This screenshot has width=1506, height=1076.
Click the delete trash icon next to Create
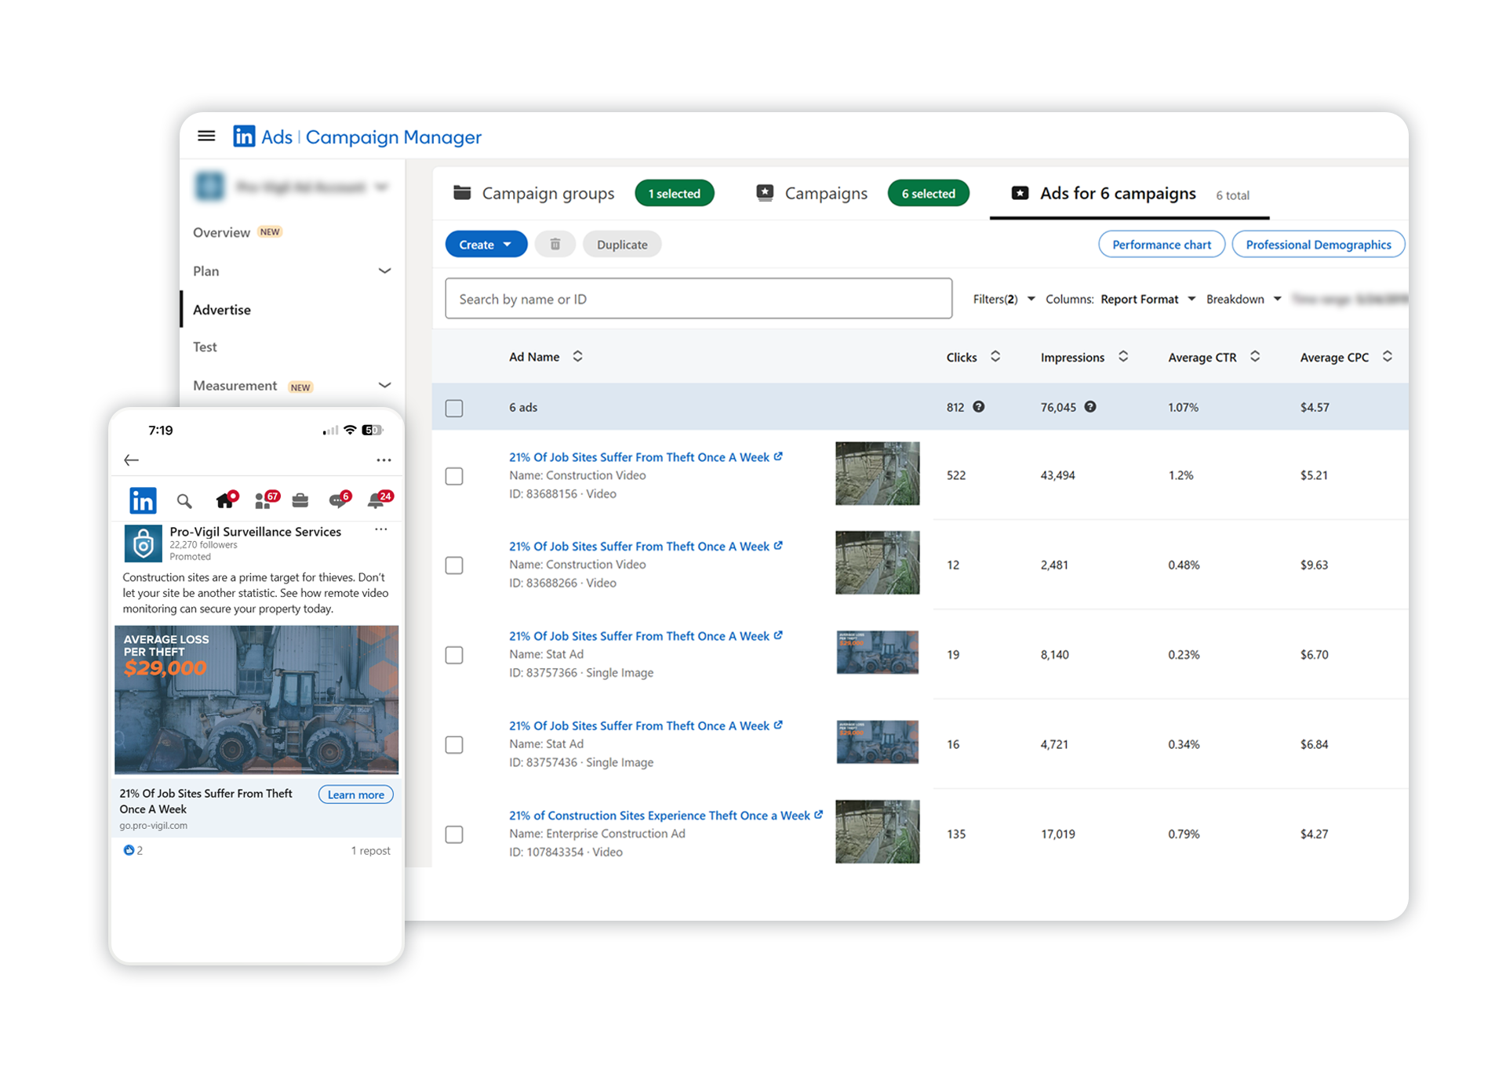(555, 244)
